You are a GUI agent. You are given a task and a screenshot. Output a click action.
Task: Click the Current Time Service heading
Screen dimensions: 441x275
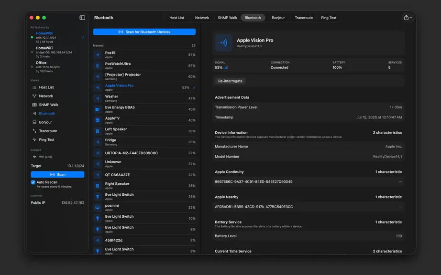click(x=233, y=251)
